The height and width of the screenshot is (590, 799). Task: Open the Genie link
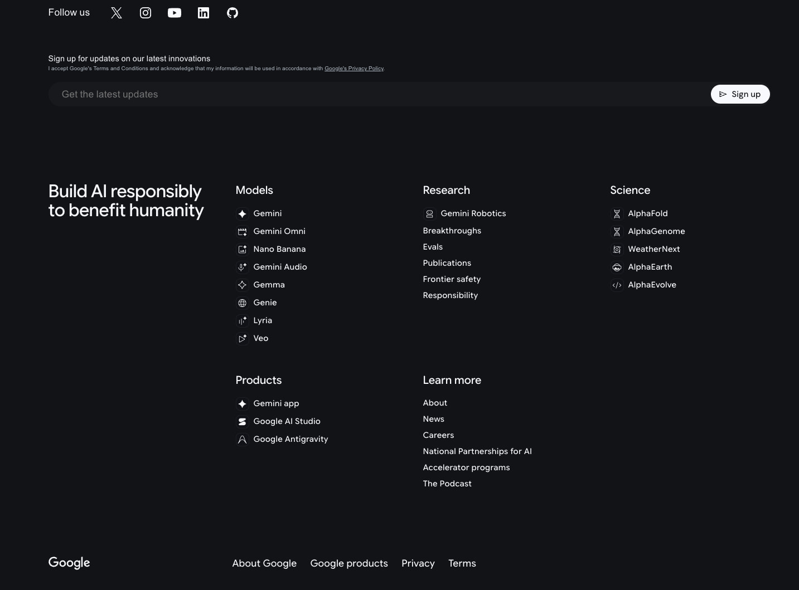point(265,303)
